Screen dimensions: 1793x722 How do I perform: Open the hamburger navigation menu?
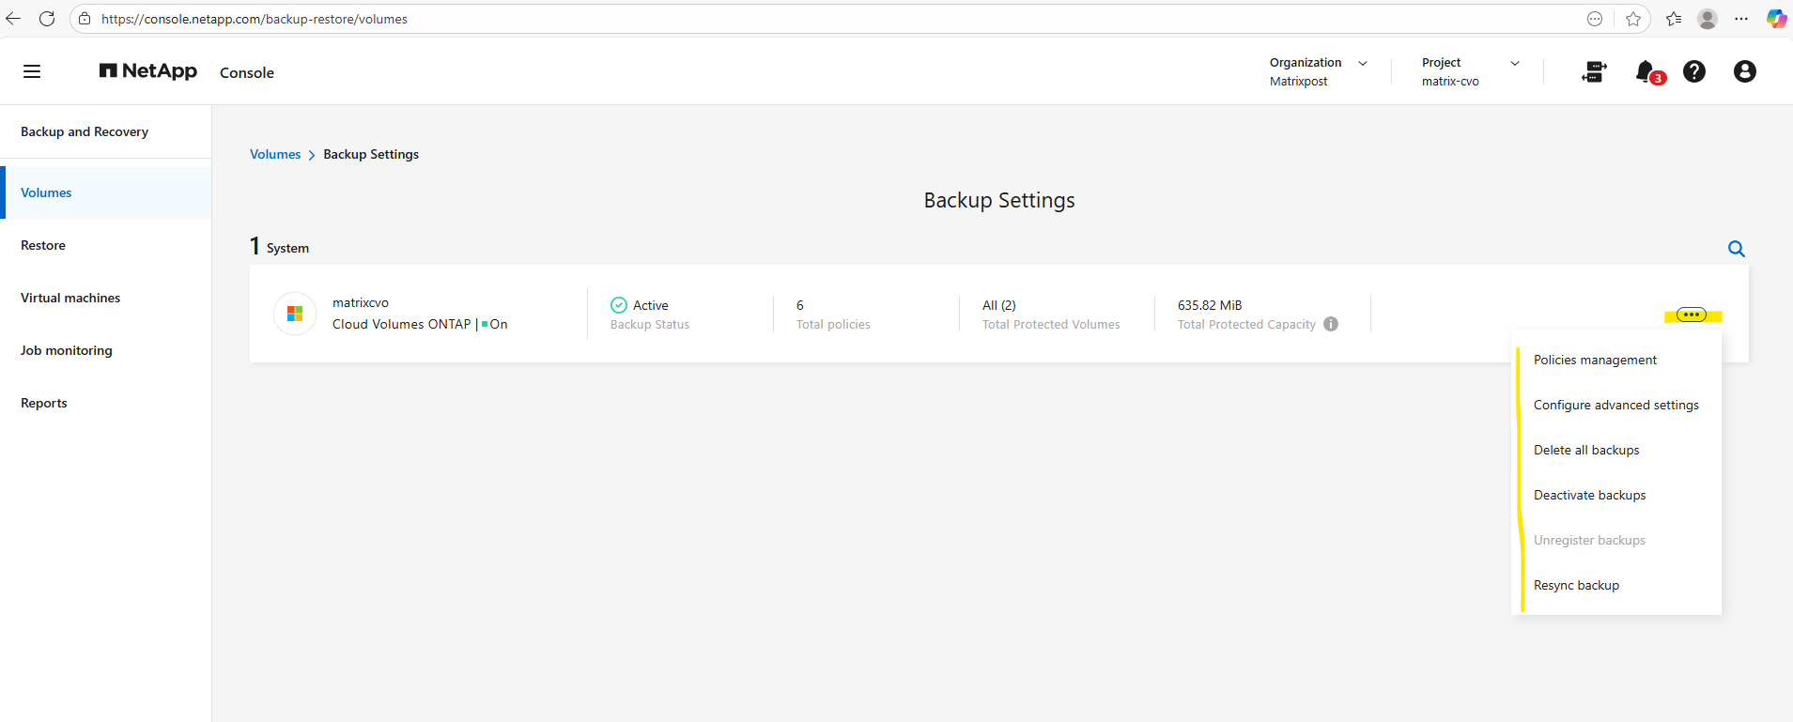coord(32,71)
